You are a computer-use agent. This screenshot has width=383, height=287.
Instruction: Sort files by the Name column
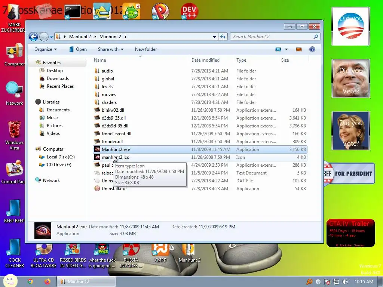point(141,60)
